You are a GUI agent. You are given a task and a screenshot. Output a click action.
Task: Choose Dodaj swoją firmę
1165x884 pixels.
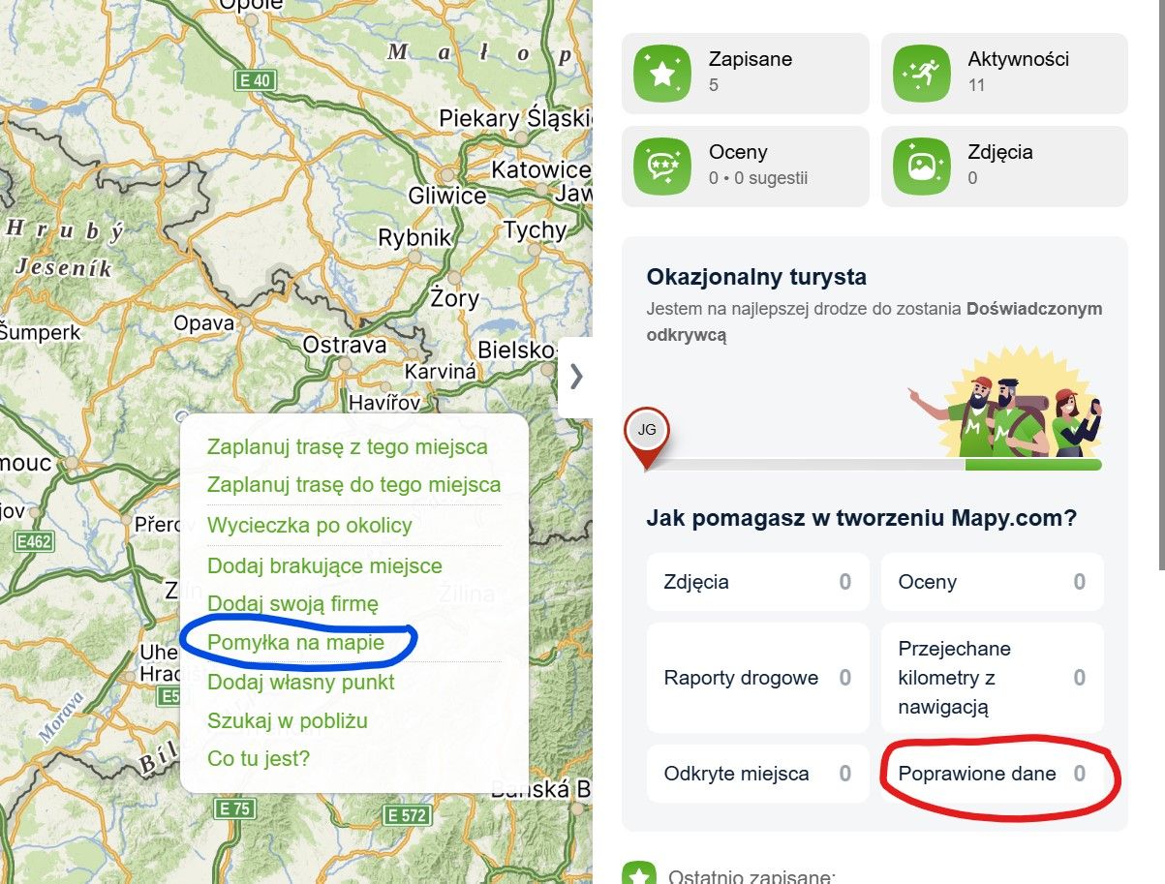[x=292, y=604]
